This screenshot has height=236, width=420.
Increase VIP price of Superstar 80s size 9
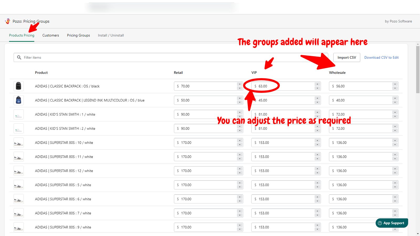point(317,225)
